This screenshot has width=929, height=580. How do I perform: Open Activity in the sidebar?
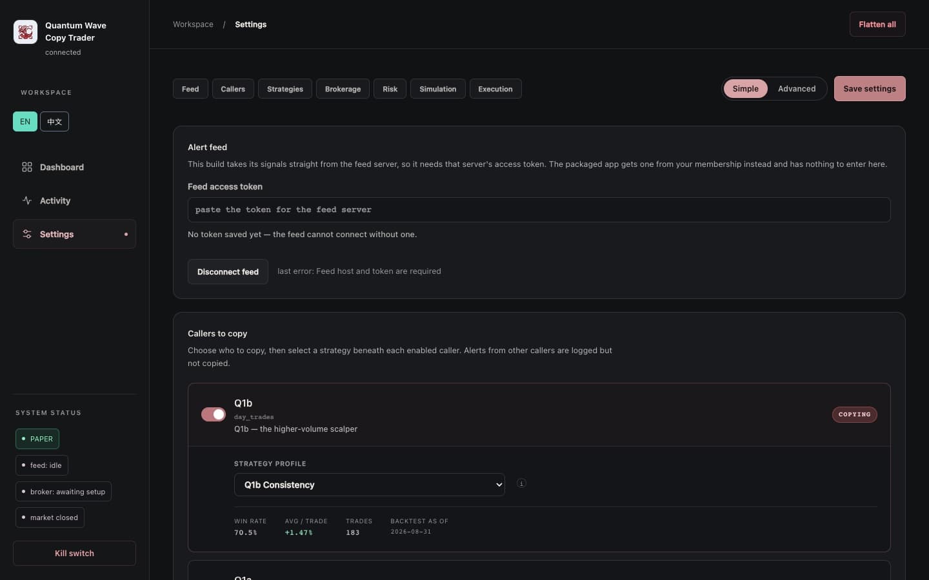point(74,200)
